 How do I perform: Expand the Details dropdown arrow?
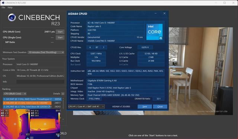(x=63, y=94)
